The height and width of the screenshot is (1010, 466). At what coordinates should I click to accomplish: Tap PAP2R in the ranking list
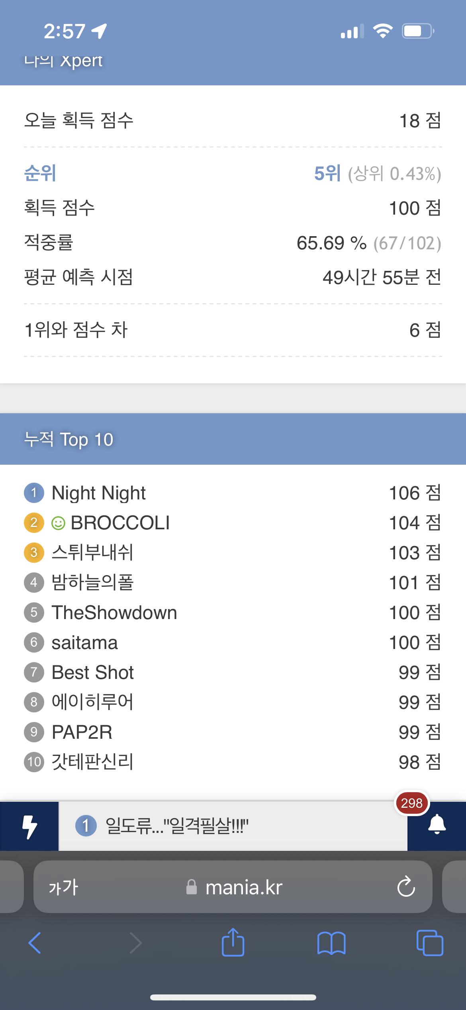pyautogui.click(x=82, y=732)
